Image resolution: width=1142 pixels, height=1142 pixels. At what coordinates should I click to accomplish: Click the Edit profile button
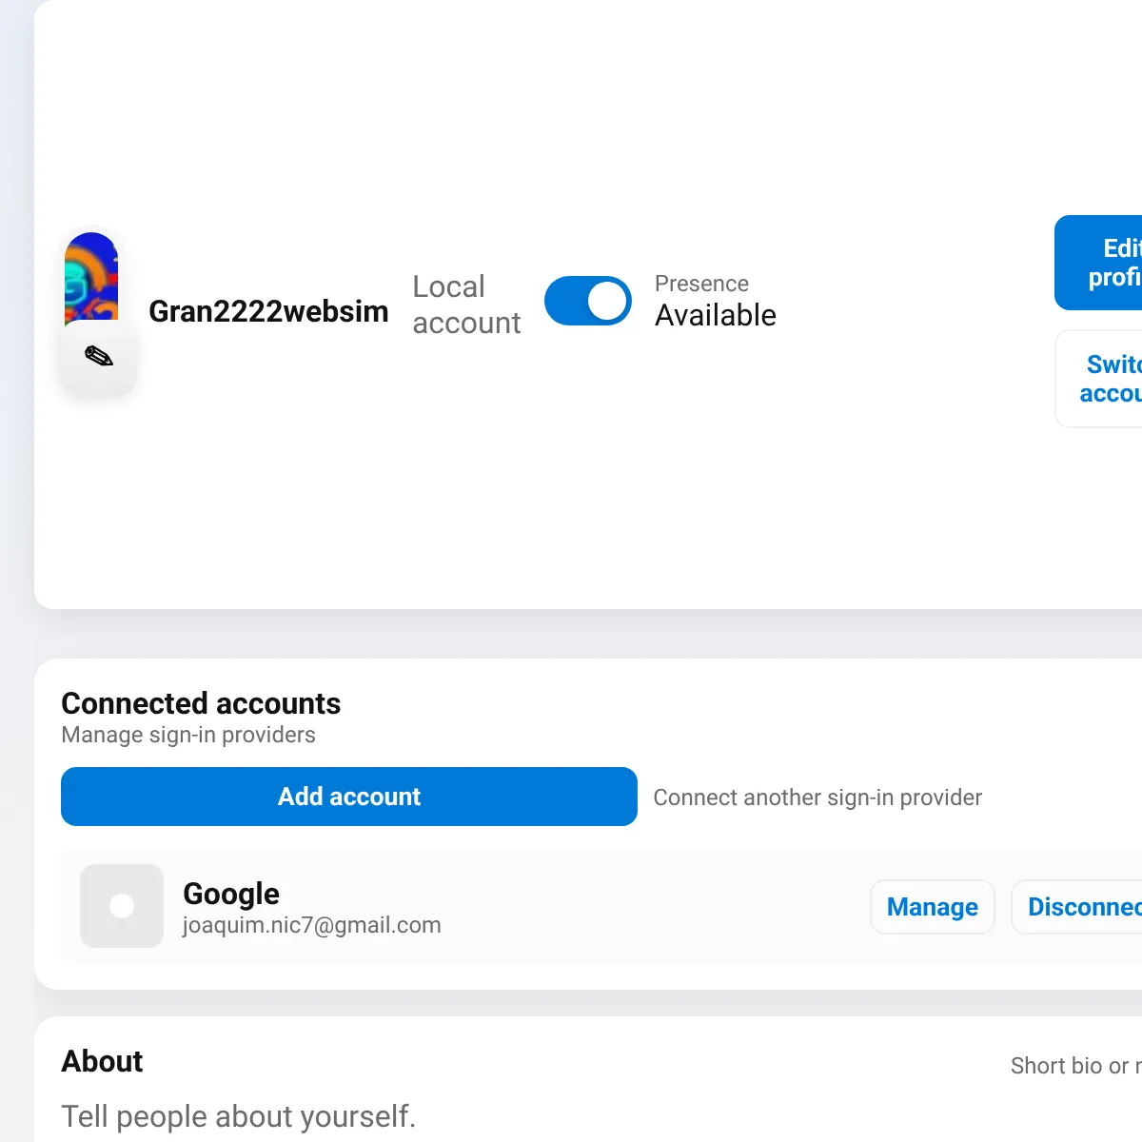(x=1099, y=263)
